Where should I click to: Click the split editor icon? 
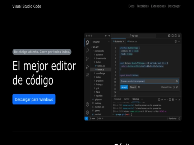click(176, 42)
